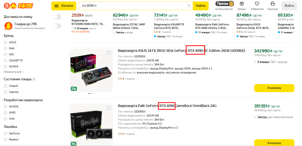Open Favorites heart icon in header
The width and height of the screenshot is (302, 146).
[x=257, y=4]
